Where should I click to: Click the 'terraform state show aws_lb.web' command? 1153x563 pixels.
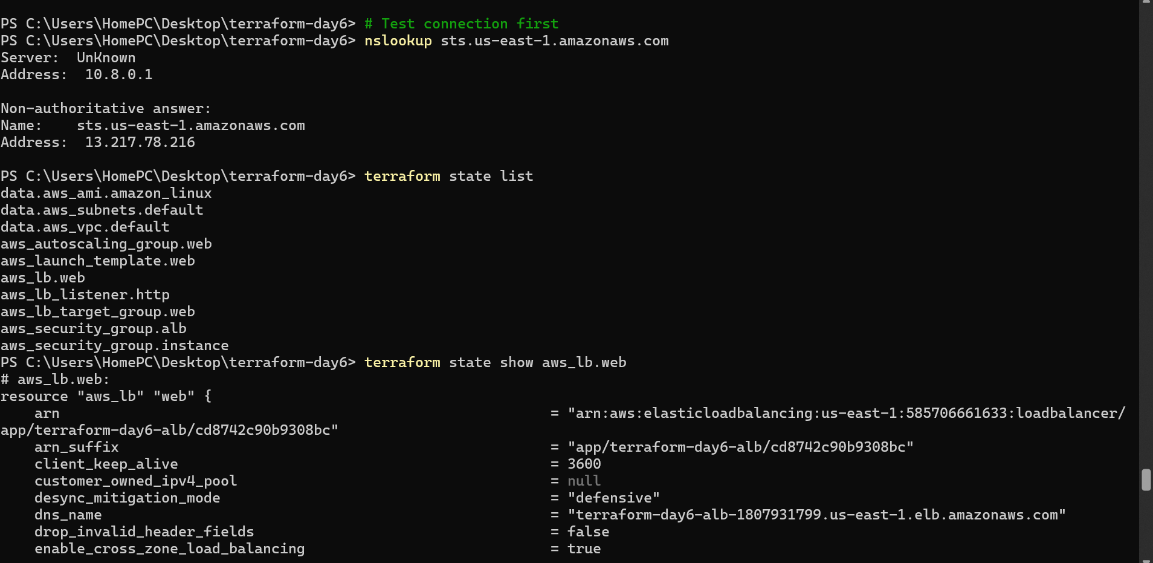coord(495,363)
